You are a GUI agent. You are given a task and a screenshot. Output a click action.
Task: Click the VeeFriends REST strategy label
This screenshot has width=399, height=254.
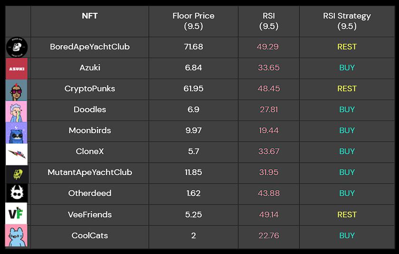(x=347, y=215)
